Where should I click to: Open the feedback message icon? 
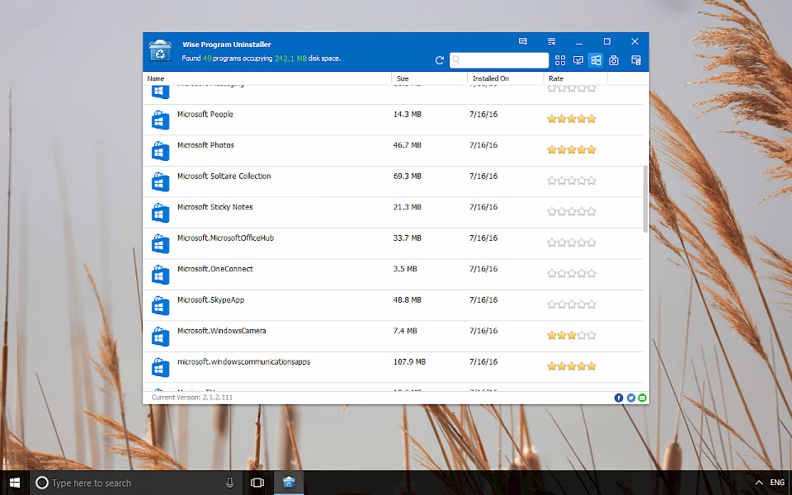(523, 41)
